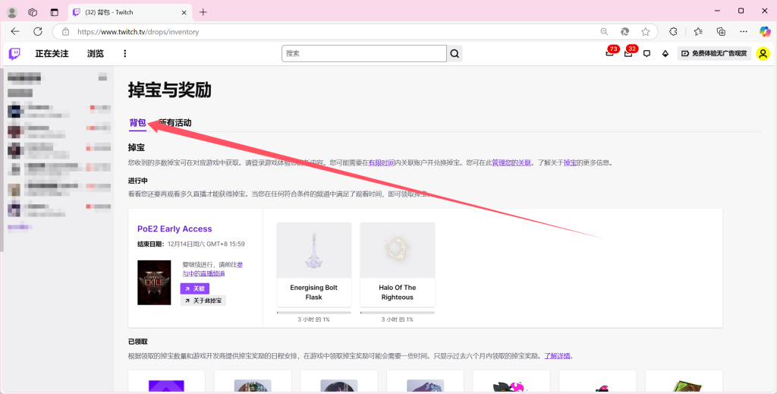Click the left sidebar scrollbar
The height and width of the screenshot is (394, 777).
click(x=2, y=160)
